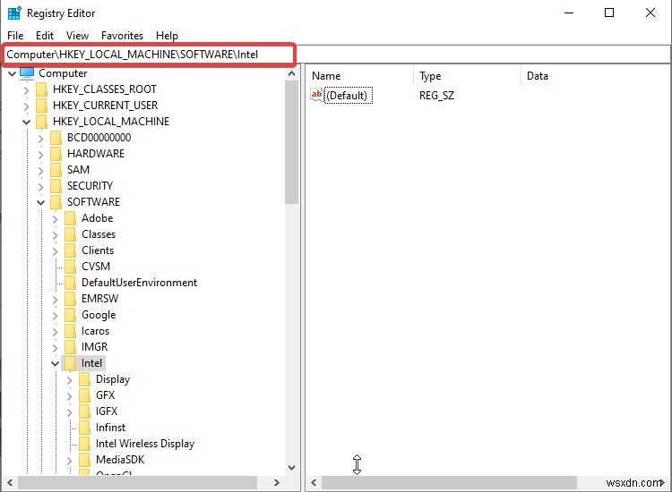Expand the HARDWARE key
The height and width of the screenshot is (492, 672).
tap(40, 155)
